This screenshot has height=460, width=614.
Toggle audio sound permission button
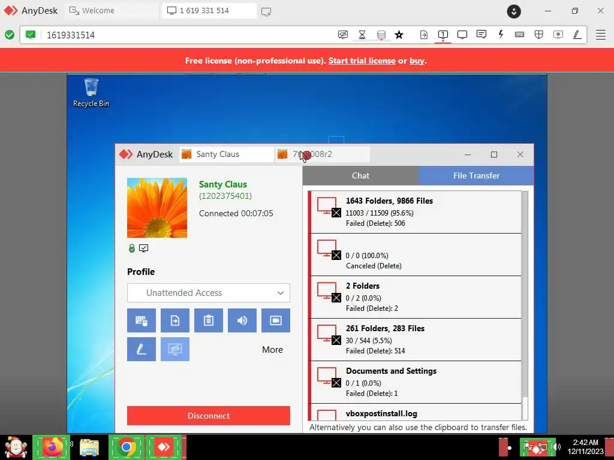click(x=242, y=320)
